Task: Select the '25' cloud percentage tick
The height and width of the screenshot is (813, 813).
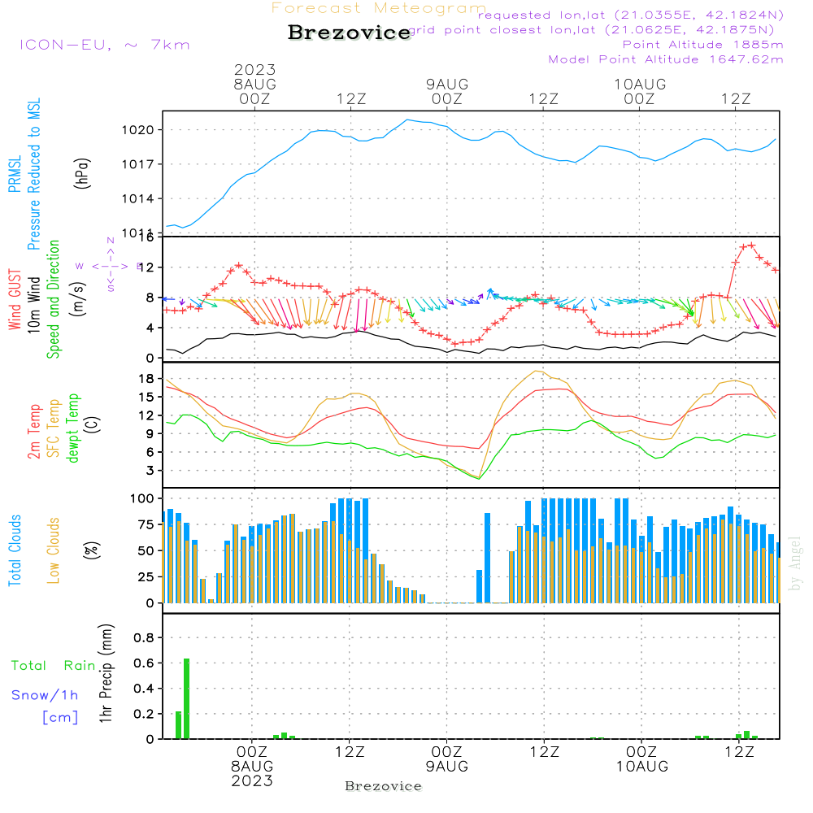Action: tap(146, 577)
